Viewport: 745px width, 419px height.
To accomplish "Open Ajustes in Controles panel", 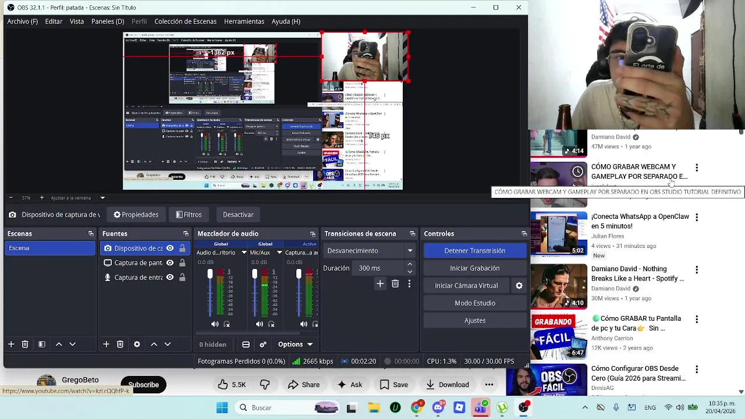I will 475,320.
